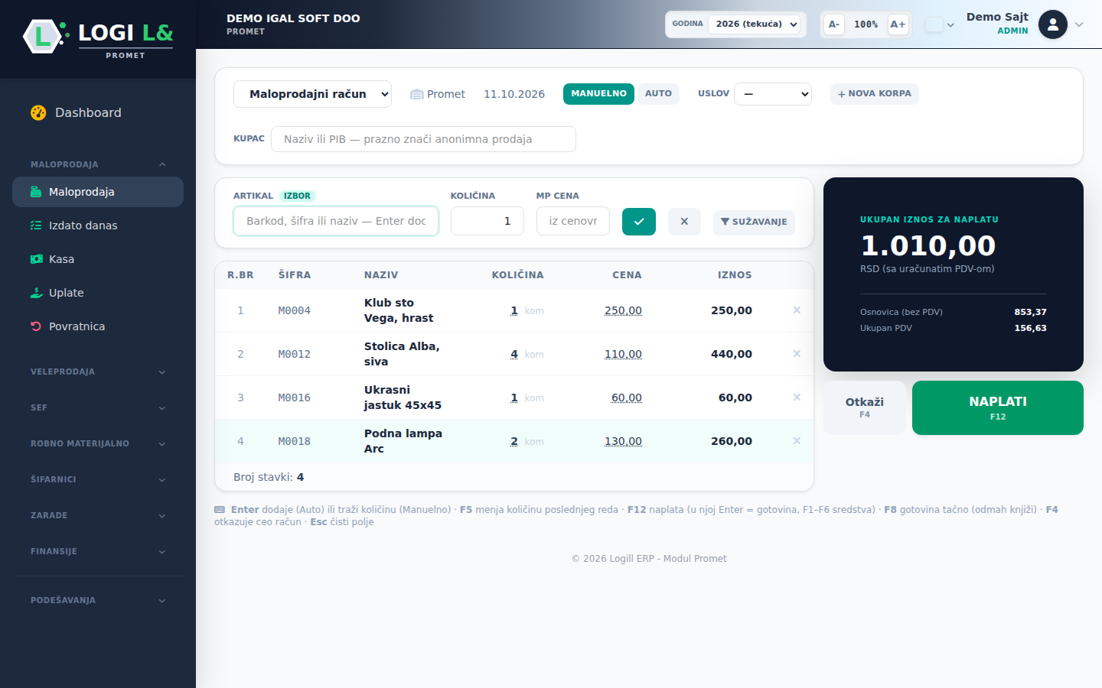Edit quantity 1 of Klub sto Vega

pyautogui.click(x=514, y=310)
